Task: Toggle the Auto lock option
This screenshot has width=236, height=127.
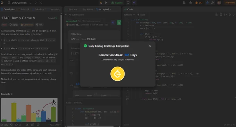Action: point(141,14)
